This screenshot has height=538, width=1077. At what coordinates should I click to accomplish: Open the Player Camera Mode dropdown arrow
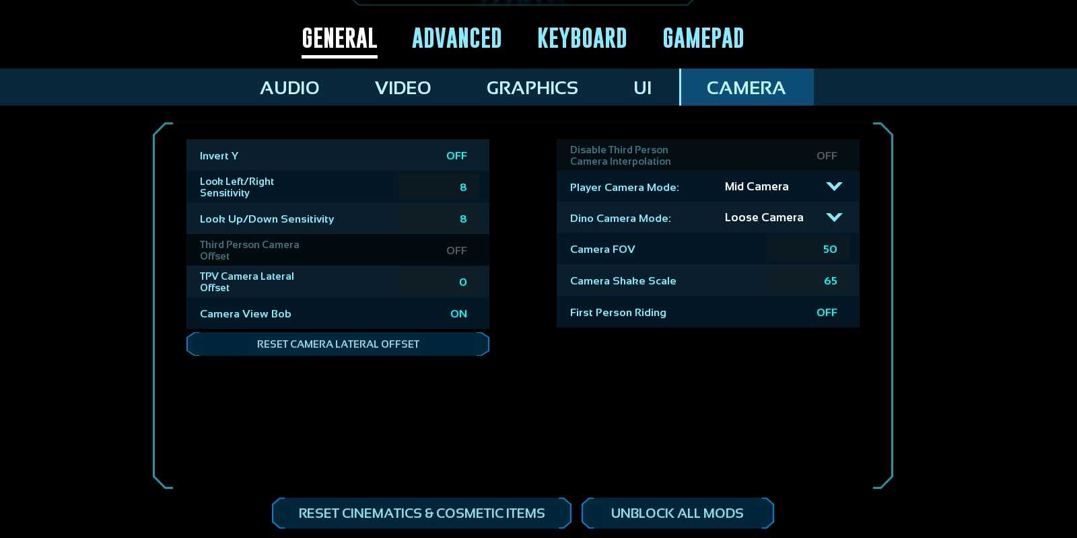[834, 186]
